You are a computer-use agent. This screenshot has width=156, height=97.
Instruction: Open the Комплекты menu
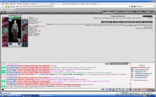coord(33,4)
